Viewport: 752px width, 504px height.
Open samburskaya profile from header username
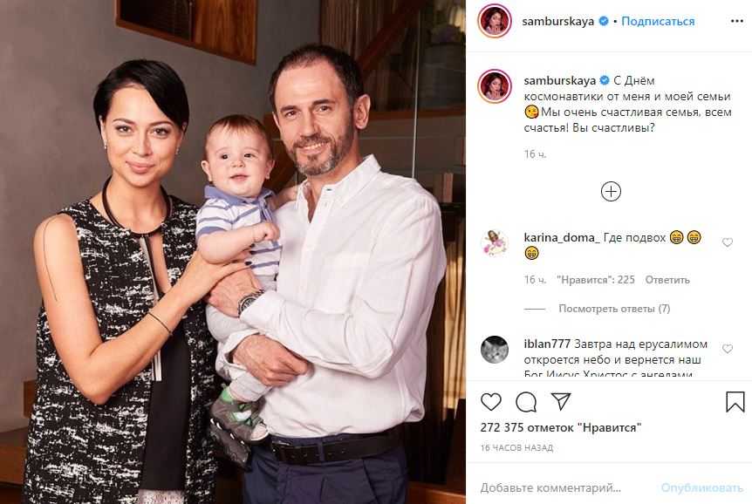[x=557, y=21]
